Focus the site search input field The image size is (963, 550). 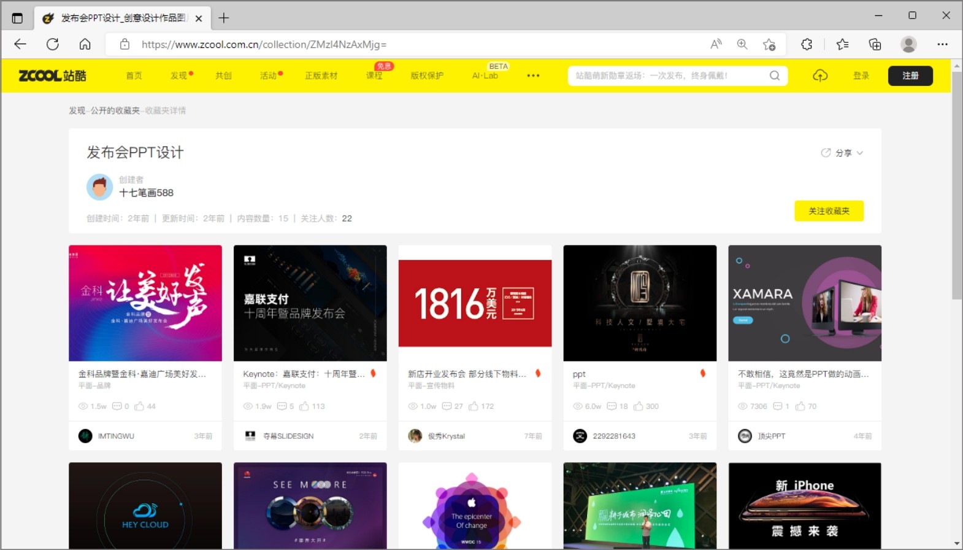(669, 76)
